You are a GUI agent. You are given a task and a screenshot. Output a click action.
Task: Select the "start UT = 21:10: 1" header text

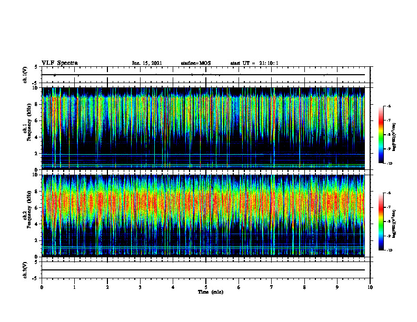tap(254, 63)
